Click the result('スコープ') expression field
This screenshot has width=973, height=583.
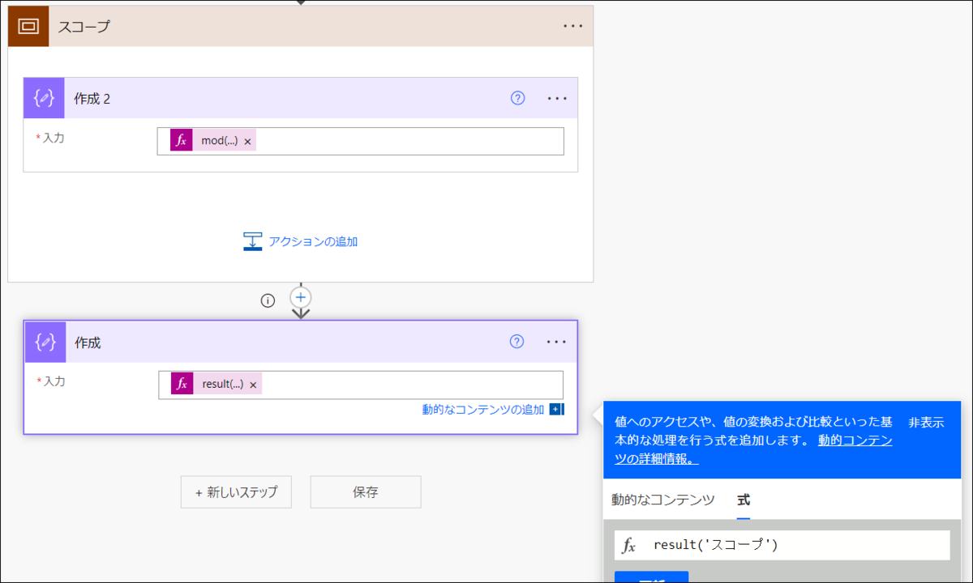[x=782, y=545]
